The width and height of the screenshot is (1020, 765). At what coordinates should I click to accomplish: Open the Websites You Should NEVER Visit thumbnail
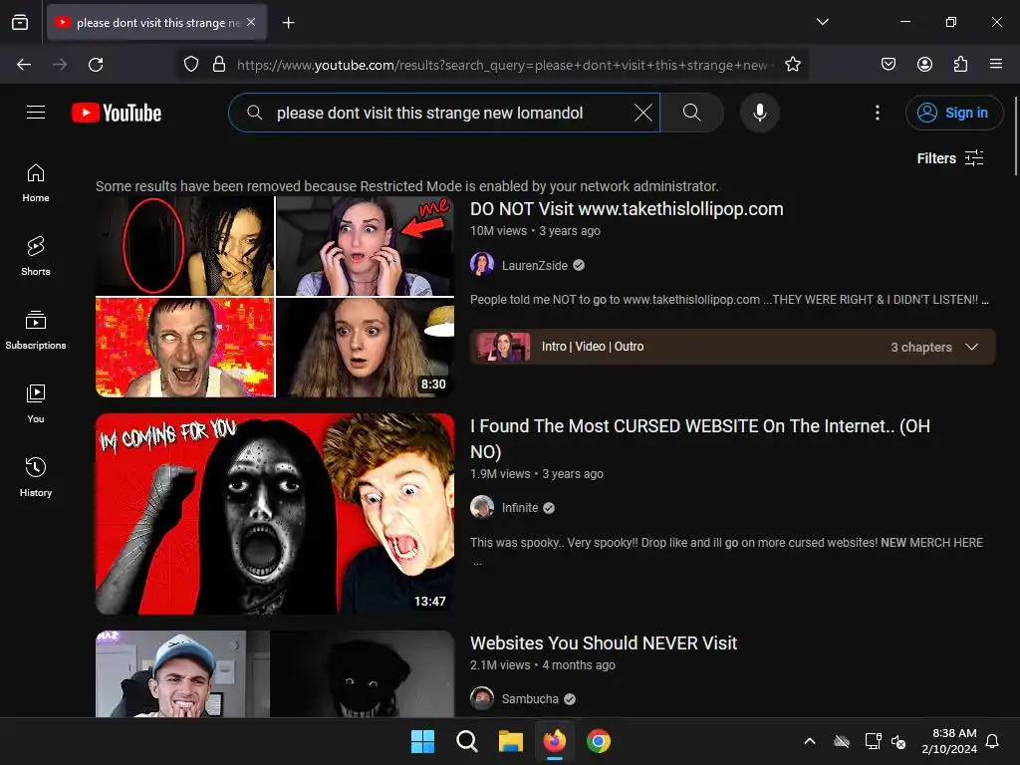click(x=275, y=674)
